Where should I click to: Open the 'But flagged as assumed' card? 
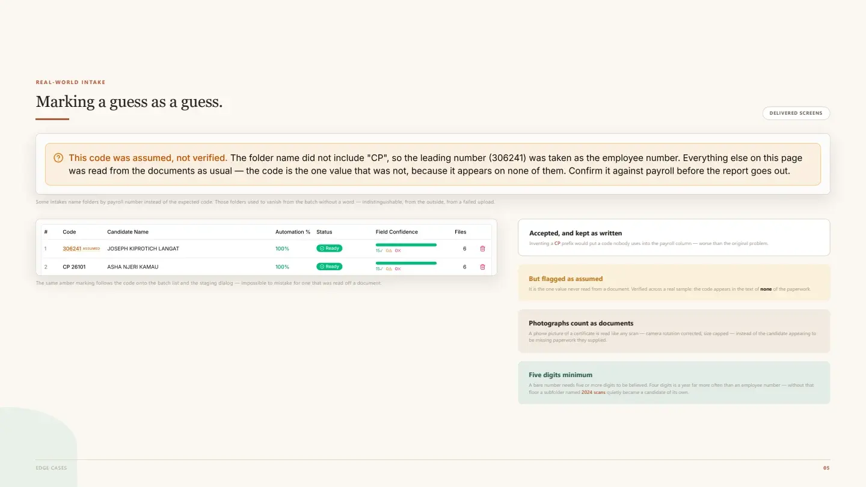[674, 283]
